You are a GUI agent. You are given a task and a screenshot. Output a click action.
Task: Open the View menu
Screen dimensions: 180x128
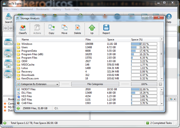click(14, 9)
